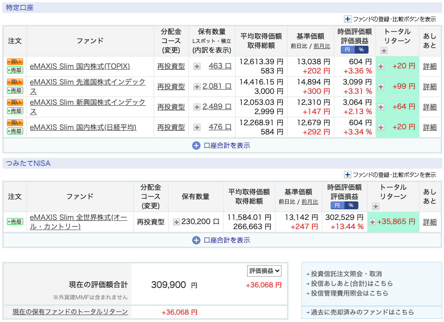Click the 買い button for 新興国株式インデックス
Image resolution: width=444 pixels, height=322 pixels.
[x=15, y=102]
